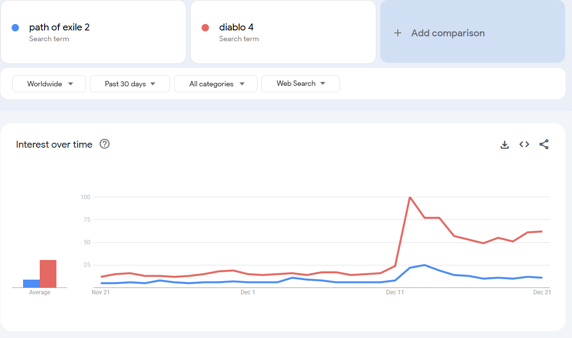Expand the All categories filter
This screenshot has width=572, height=338.
tap(215, 84)
